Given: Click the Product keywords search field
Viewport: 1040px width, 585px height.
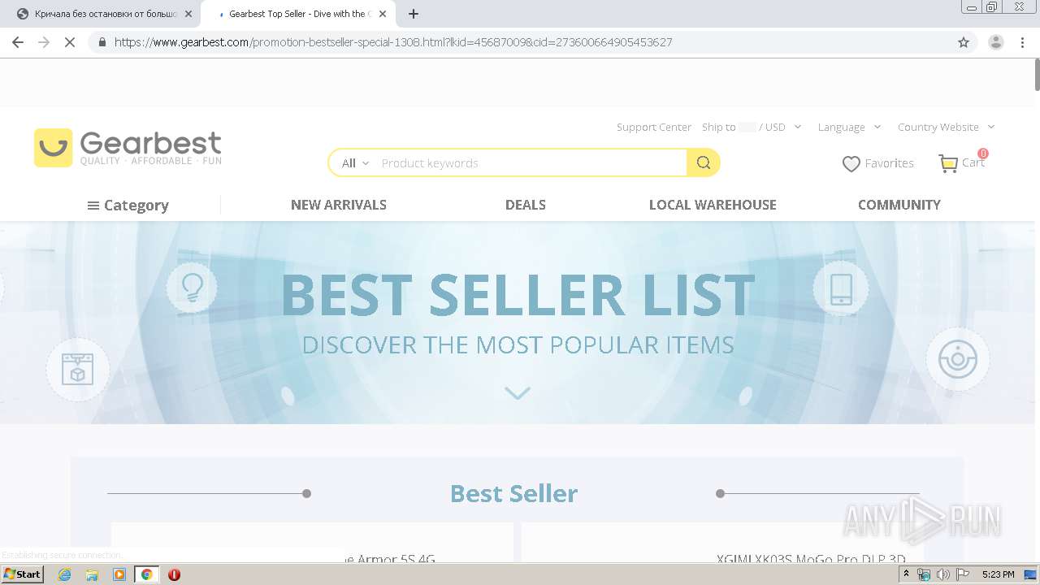Looking at the screenshot, I should [531, 163].
